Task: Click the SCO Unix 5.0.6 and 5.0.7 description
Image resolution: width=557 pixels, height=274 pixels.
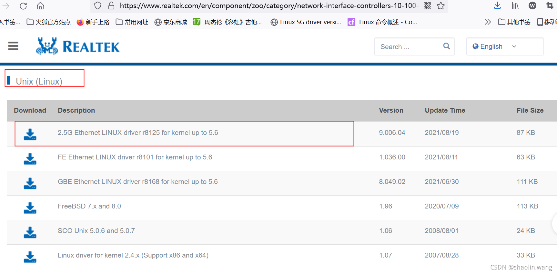Action: click(x=96, y=231)
